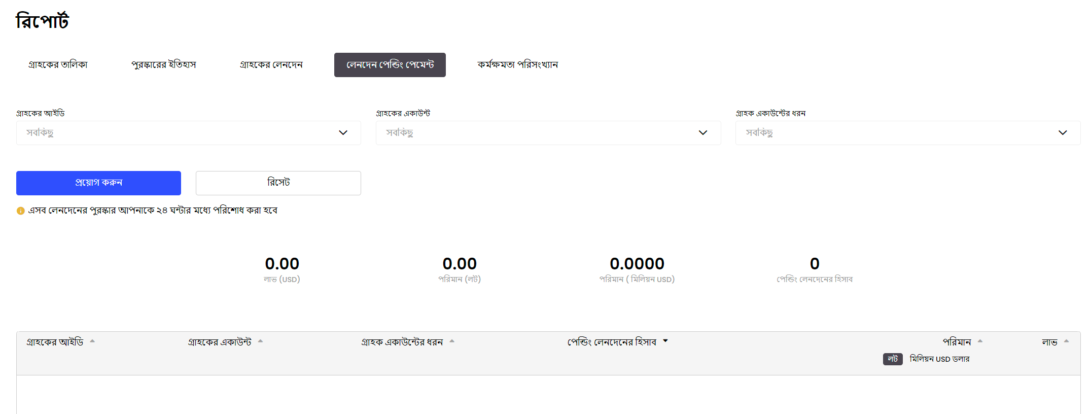This screenshot has width=1091, height=414.
Task: Click গ্রাহকের একাউন্ট column header text
Action: point(220,342)
